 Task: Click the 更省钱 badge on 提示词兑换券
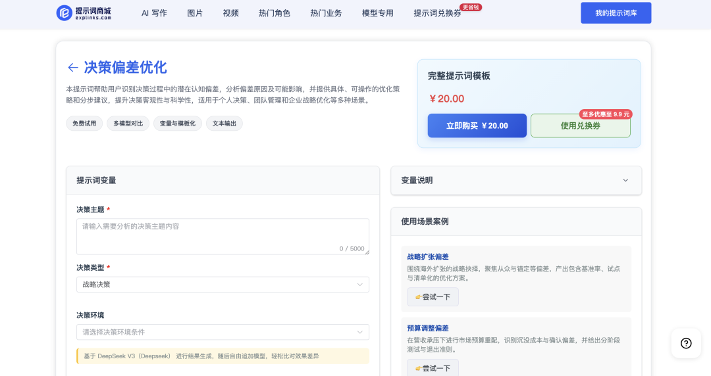click(x=471, y=7)
